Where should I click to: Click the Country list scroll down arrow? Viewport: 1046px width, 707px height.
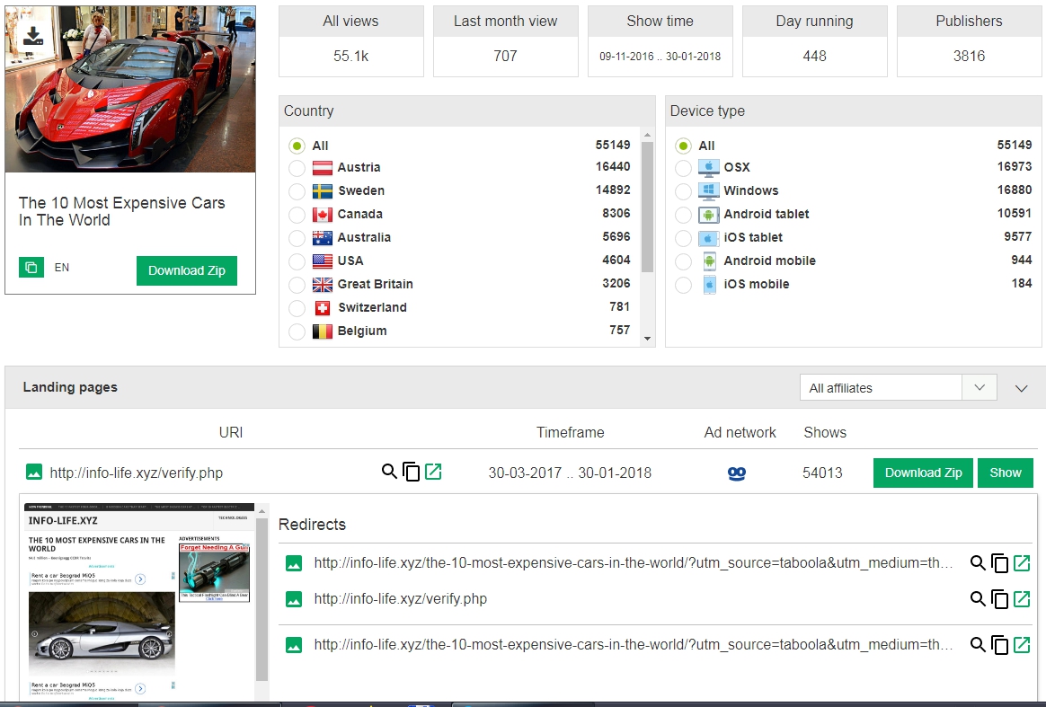(647, 339)
